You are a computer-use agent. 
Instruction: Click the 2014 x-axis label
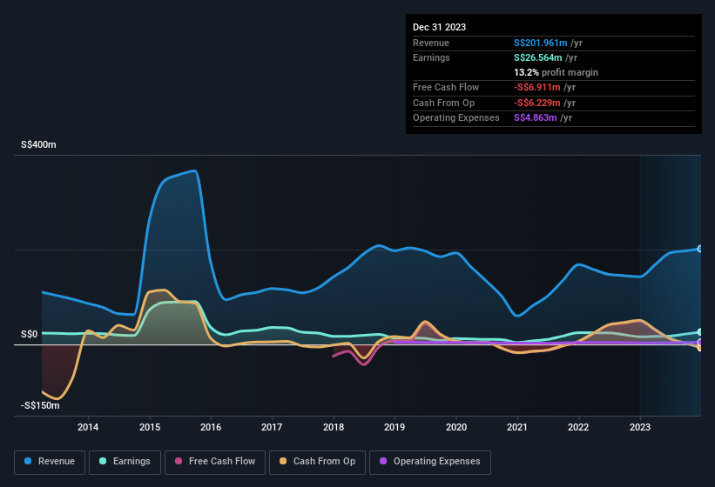(88, 427)
